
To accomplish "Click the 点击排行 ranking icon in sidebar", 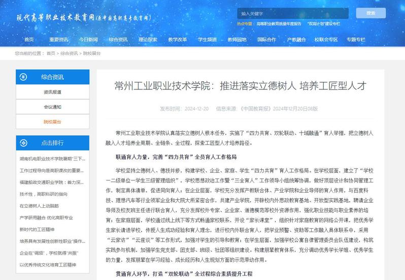I will (24, 143).
